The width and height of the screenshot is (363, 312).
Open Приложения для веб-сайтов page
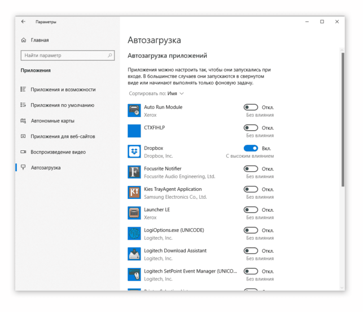(x=63, y=136)
